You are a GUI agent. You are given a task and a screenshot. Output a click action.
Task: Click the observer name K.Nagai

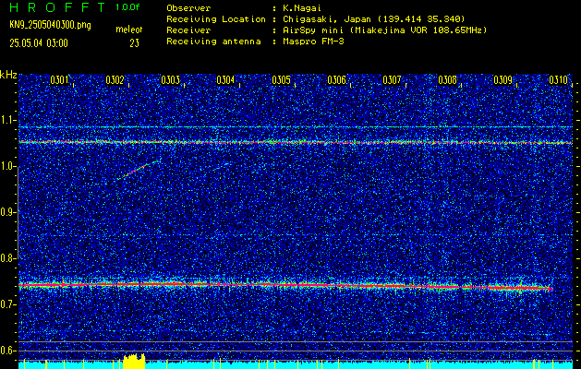tap(302, 7)
